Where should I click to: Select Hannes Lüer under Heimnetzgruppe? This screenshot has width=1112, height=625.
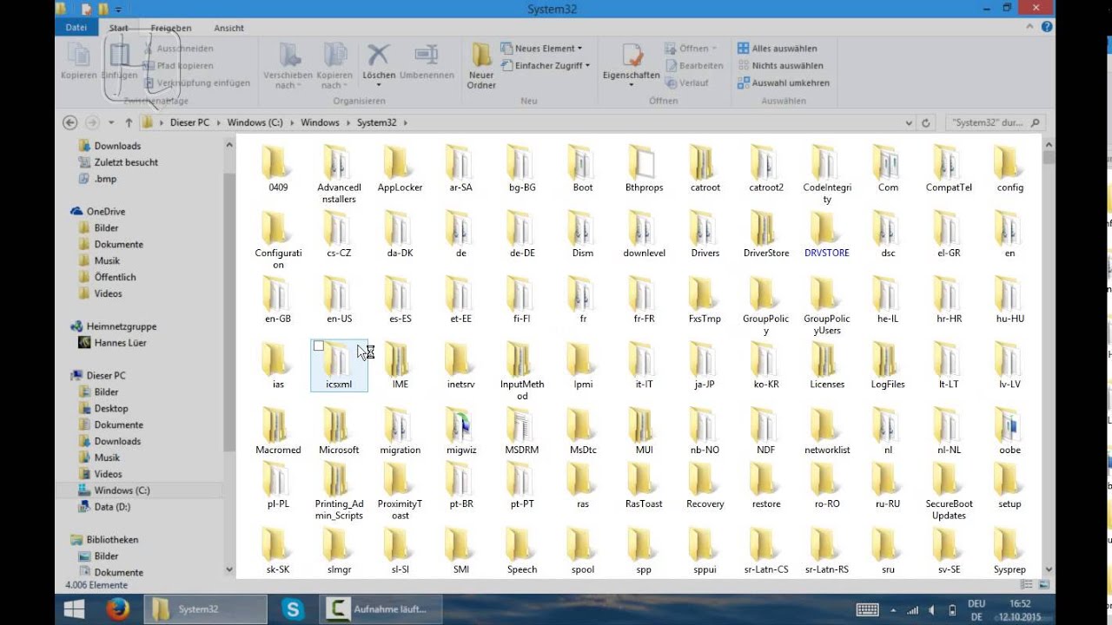coord(120,343)
